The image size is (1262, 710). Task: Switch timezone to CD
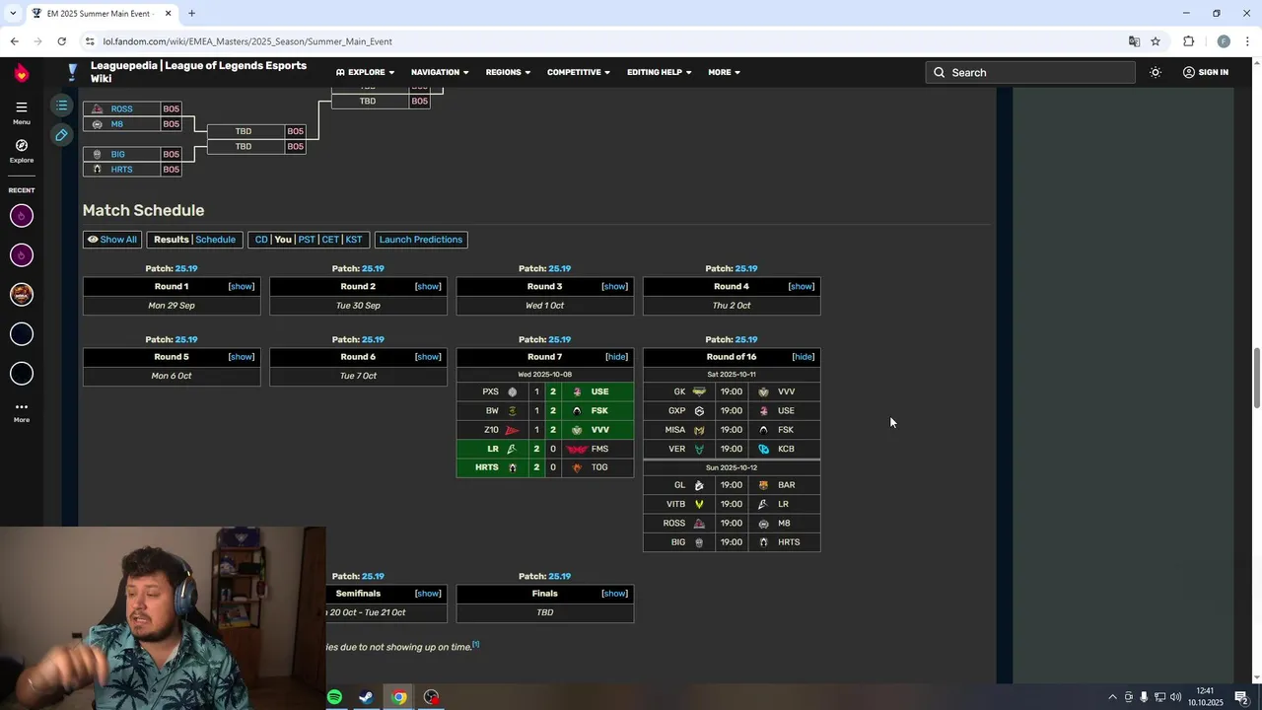pos(261,240)
